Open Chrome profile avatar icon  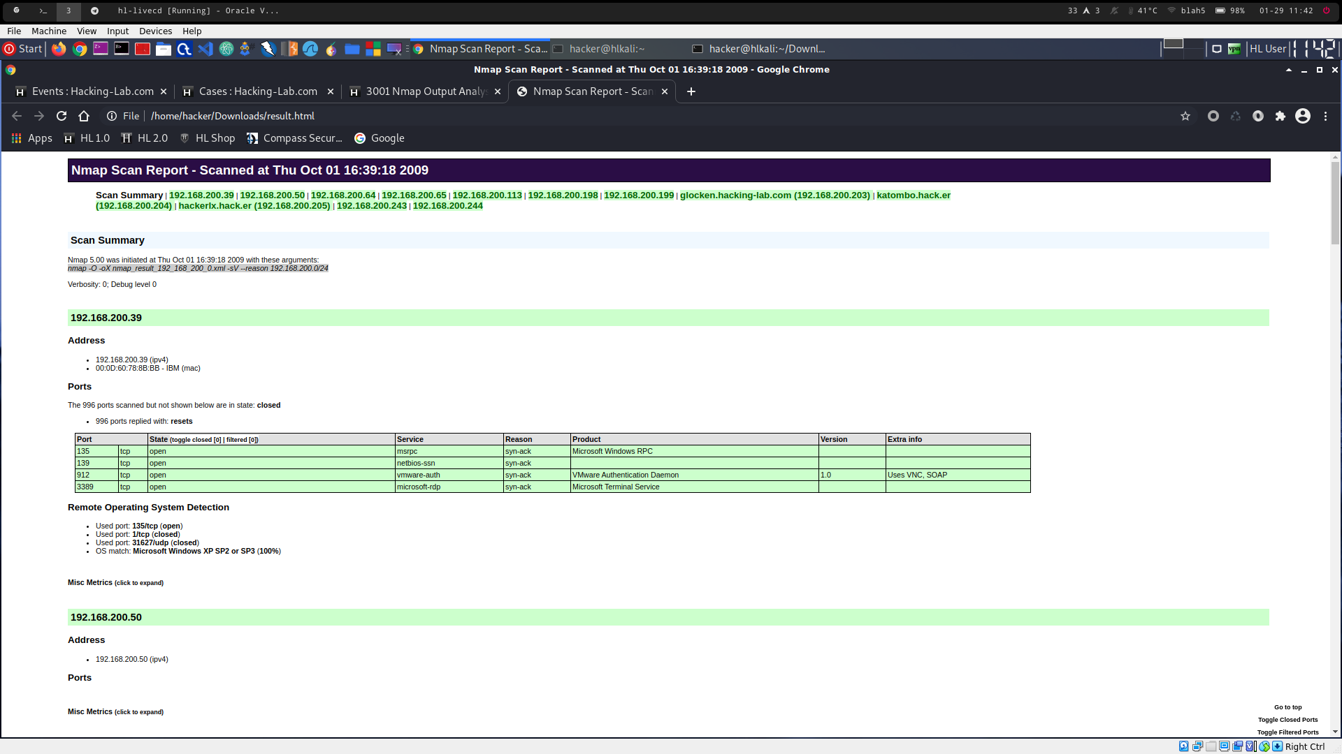click(1303, 116)
